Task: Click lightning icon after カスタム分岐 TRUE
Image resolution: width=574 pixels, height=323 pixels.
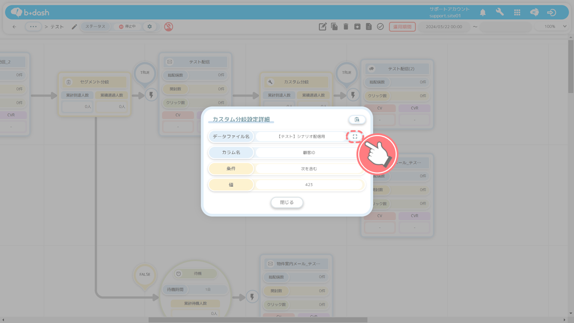Action: click(353, 95)
